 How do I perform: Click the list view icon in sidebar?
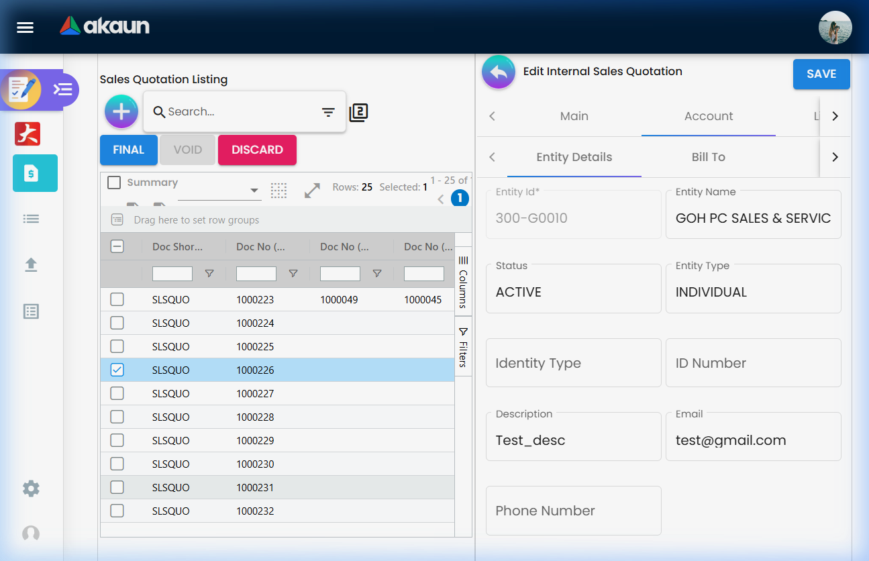point(30,217)
